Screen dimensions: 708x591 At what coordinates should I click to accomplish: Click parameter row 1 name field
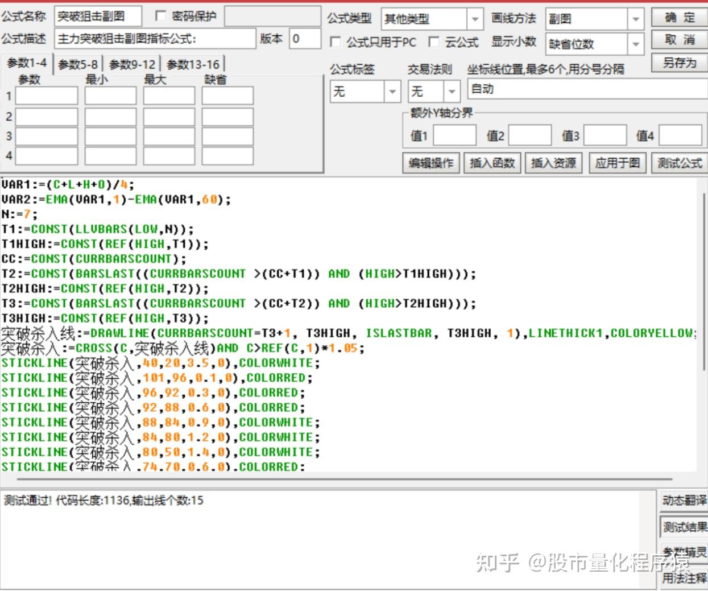pos(47,96)
